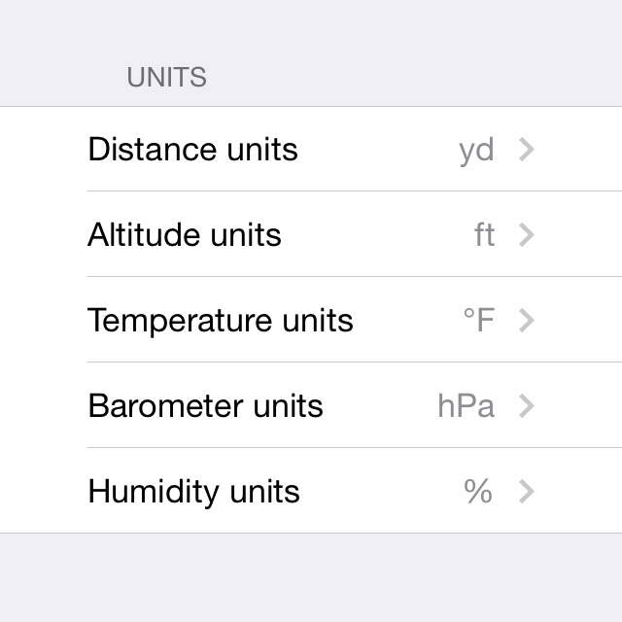
Task: Tap the % humidity value
Action: coord(478,492)
